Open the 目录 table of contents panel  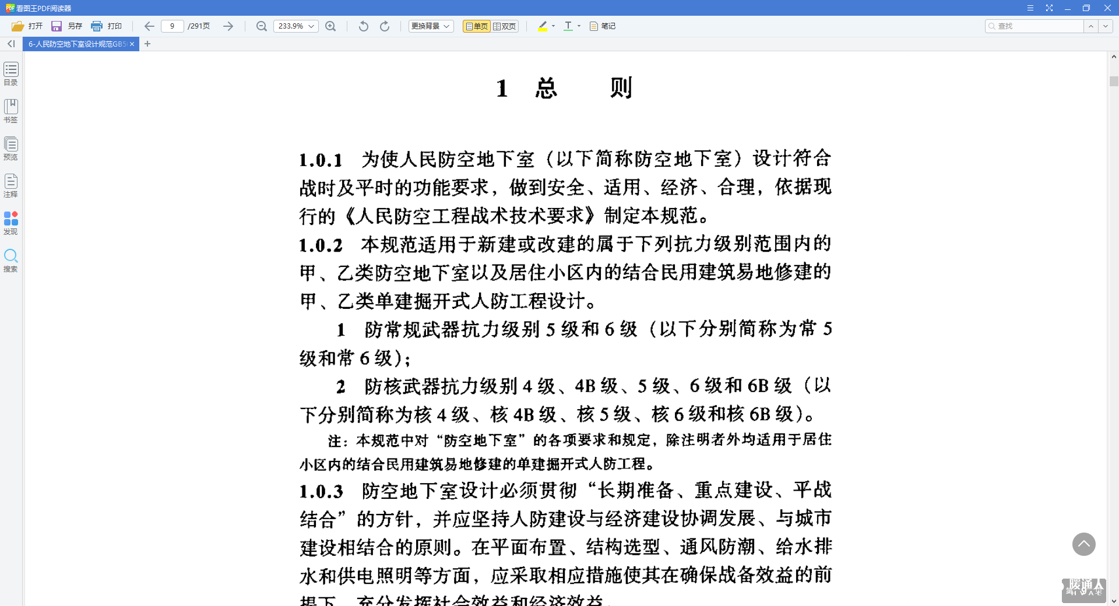point(10,73)
